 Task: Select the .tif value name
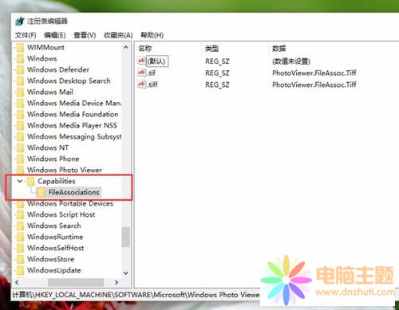(152, 73)
